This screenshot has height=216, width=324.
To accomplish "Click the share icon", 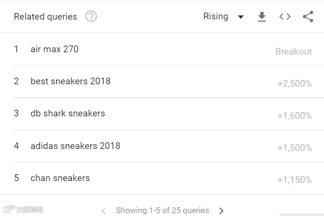I will [x=308, y=17].
